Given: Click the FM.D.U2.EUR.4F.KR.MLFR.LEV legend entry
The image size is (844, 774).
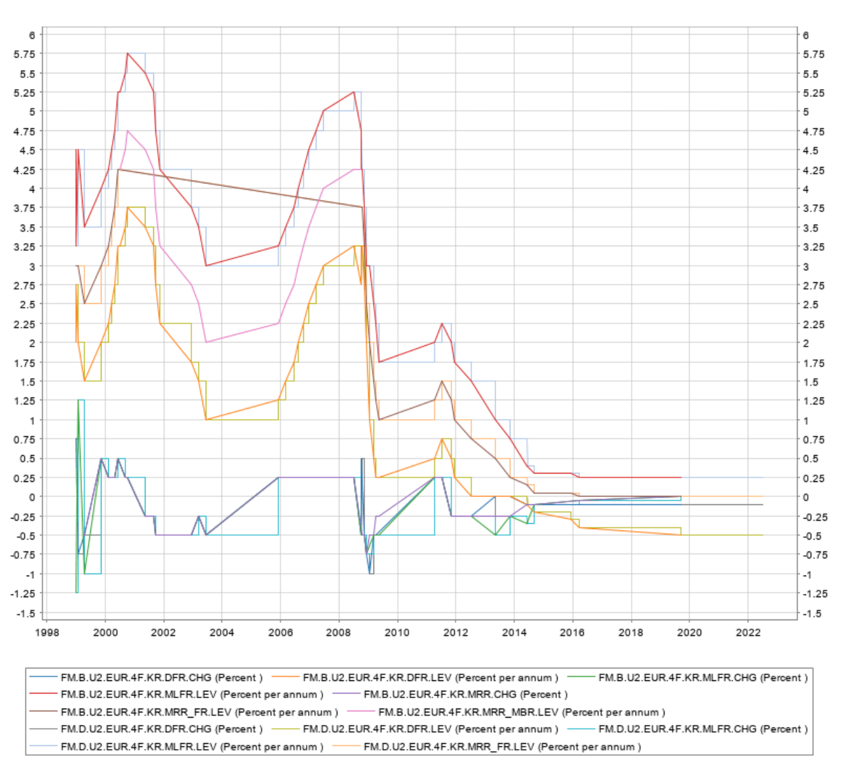Looking at the screenshot, I should (x=177, y=746).
